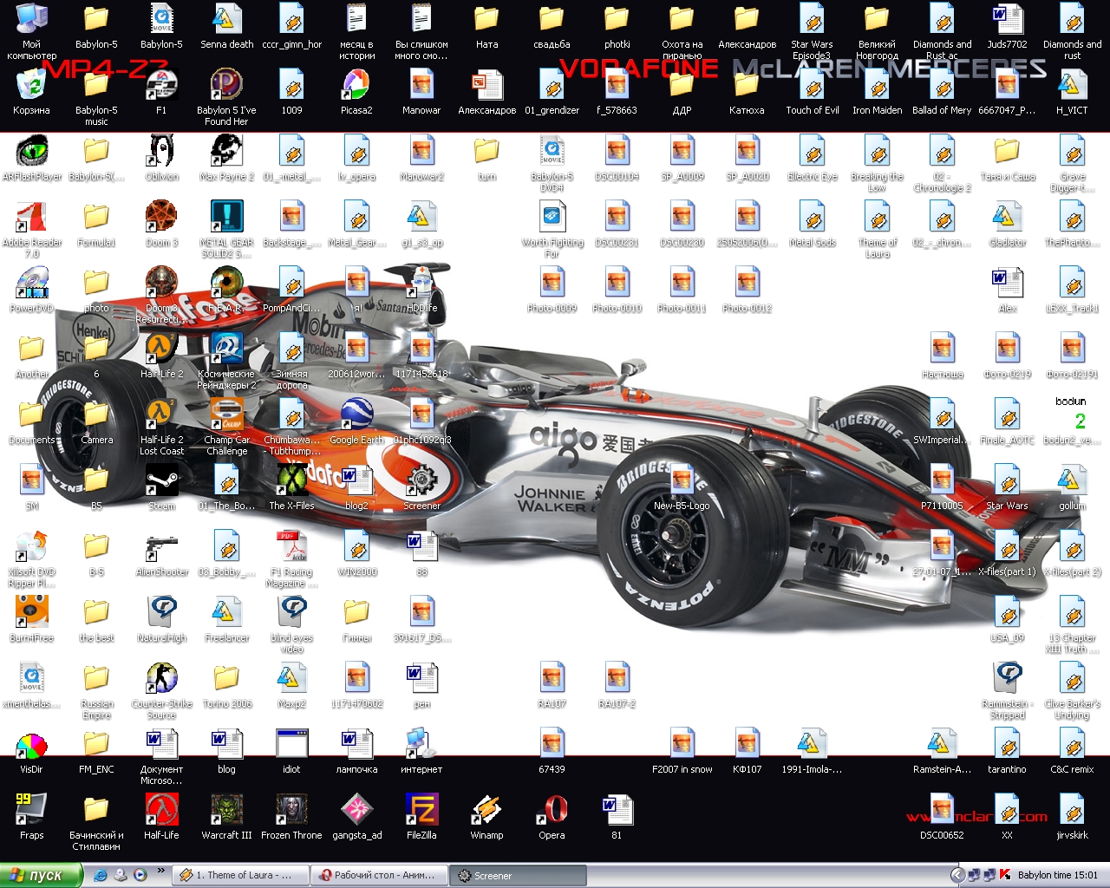Screen dimensions: 1110x888
Task: Expand the Quick Launch overflow chevron
Action: pos(160,871)
